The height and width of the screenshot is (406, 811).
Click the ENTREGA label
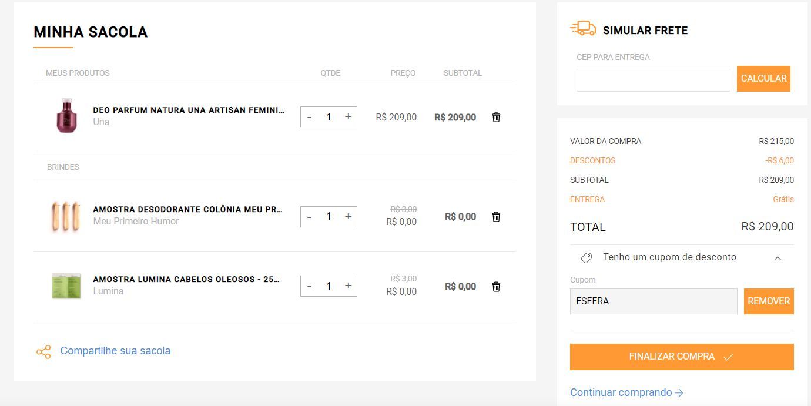[587, 199]
